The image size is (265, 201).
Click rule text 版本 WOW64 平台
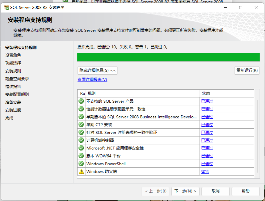pos(103,156)
